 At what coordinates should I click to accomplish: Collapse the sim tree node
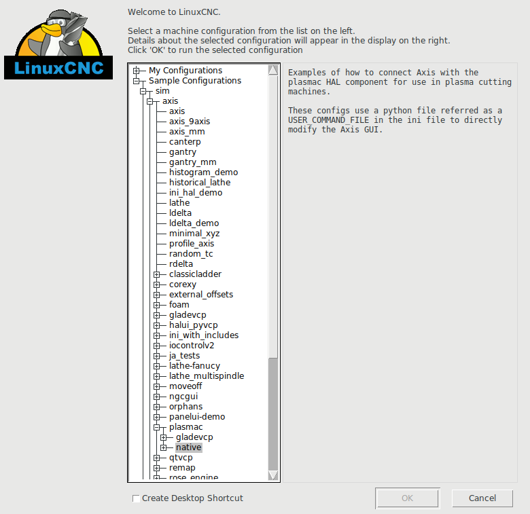[143, 91]
